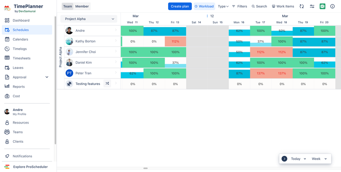Toggle the Workload view
The height and width of the screenshot is (172, 341).
click(204, 6)
